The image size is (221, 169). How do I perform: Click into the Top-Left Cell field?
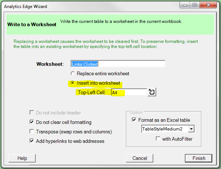pyautogui.click(x=129, y=92)
